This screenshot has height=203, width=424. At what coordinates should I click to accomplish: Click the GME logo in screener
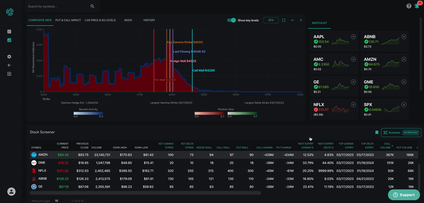click(x=34, y=163)
